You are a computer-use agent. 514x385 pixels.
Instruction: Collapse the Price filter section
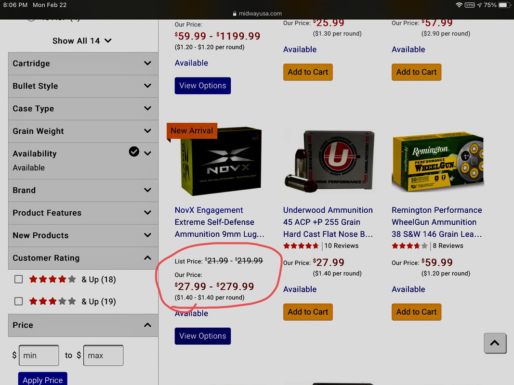(x=83, y=325)
